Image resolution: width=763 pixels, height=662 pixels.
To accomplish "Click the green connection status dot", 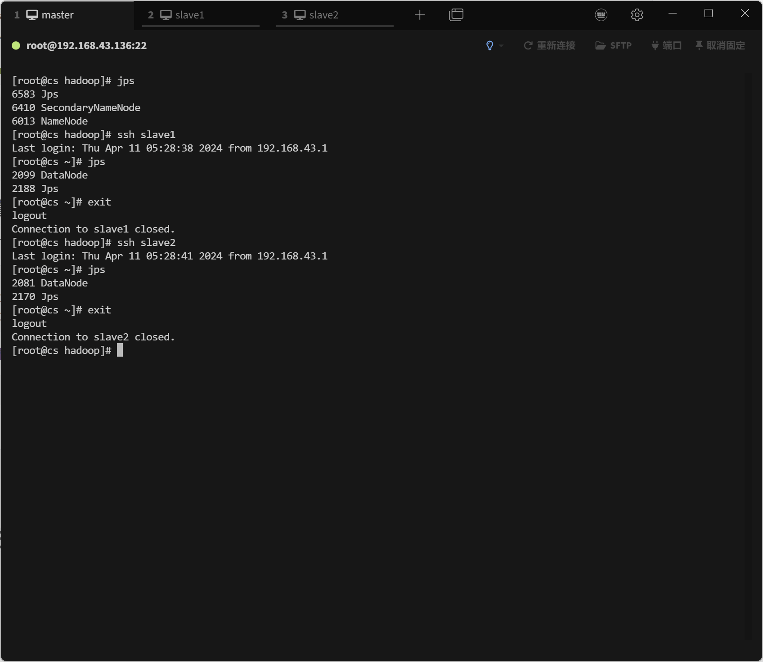I will pos(16,45).
